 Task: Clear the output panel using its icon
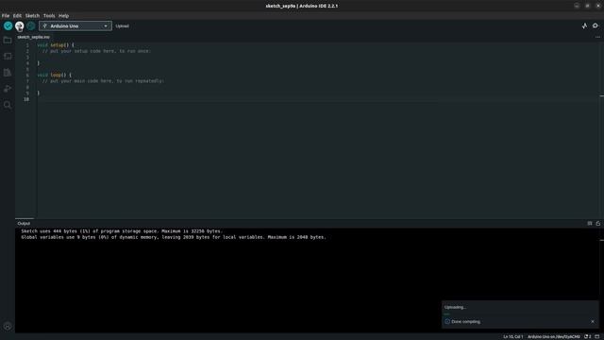coord(589,223)
